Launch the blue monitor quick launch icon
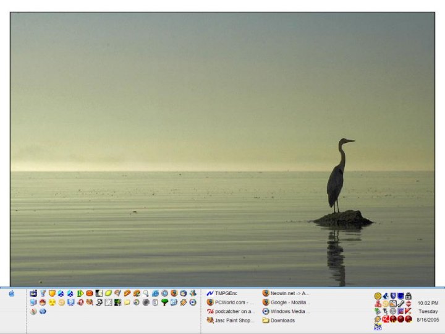Image resolution: width=445 pixels, height=334 pixels. 70,302
